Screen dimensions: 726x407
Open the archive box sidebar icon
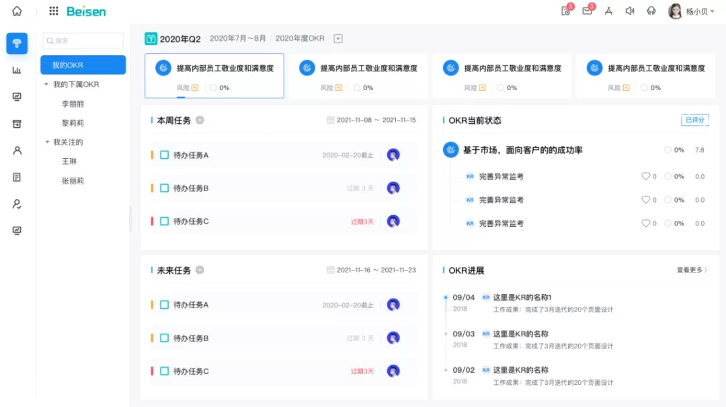[x=17, y=124]
